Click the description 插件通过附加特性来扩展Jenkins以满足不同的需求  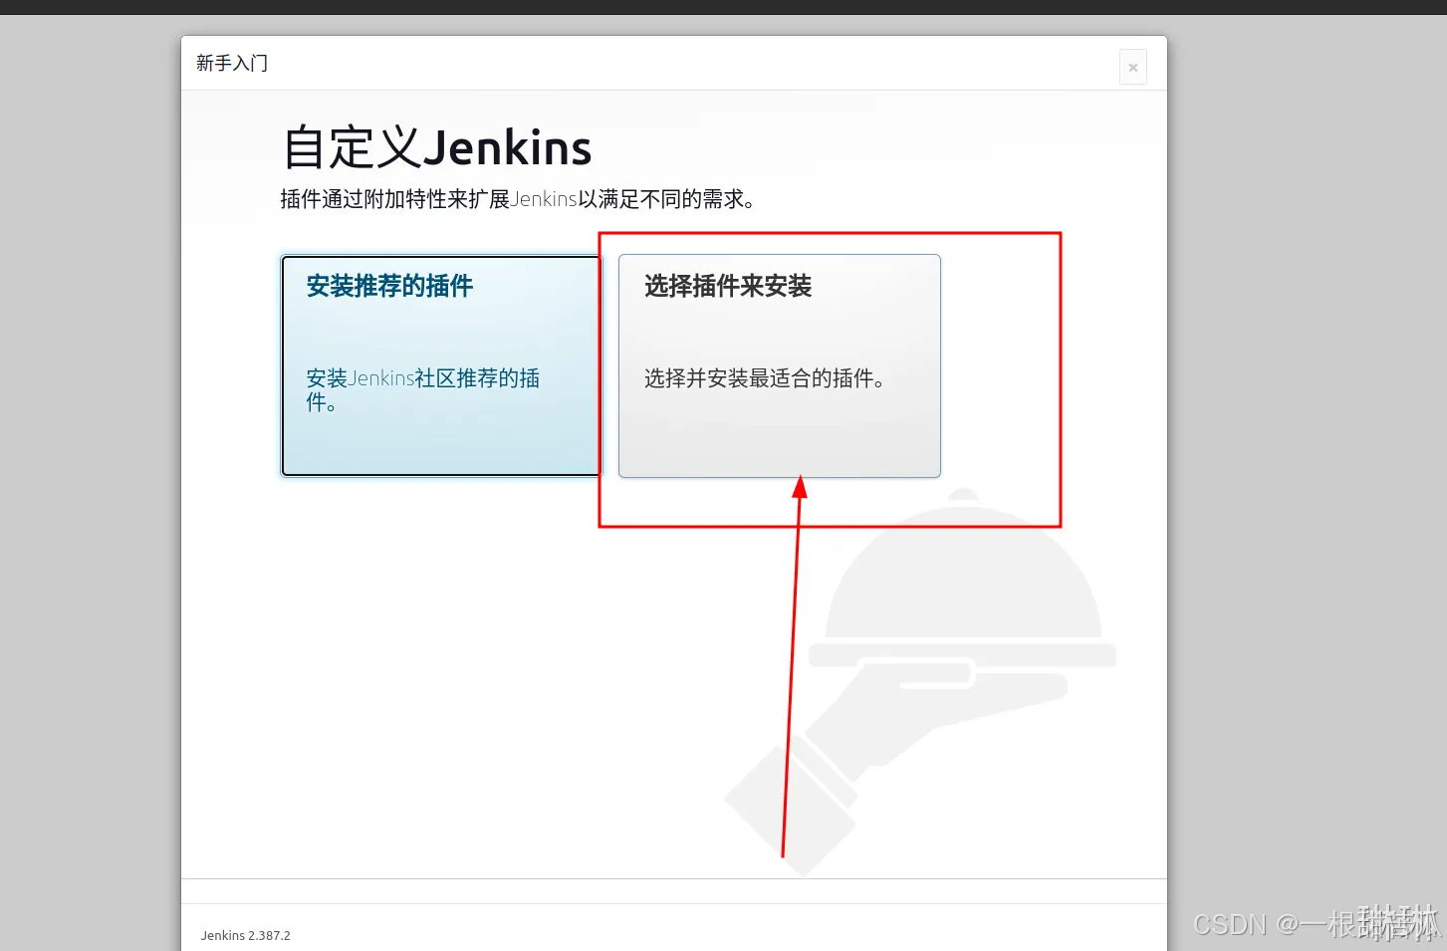[x=518, y=199]
